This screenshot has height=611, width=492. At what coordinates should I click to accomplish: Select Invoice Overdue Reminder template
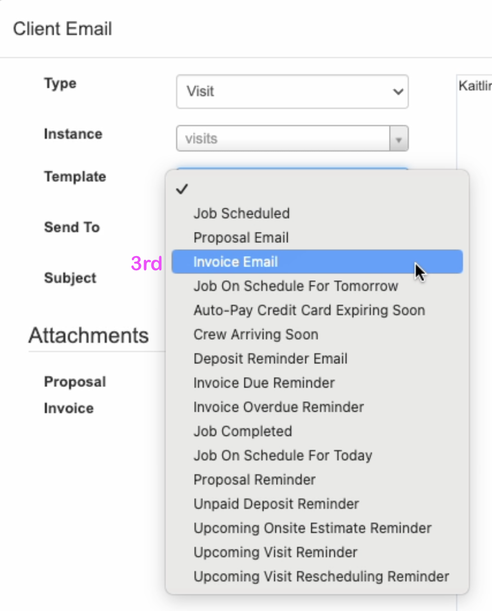pyautogui.click(x=278, y=407)
